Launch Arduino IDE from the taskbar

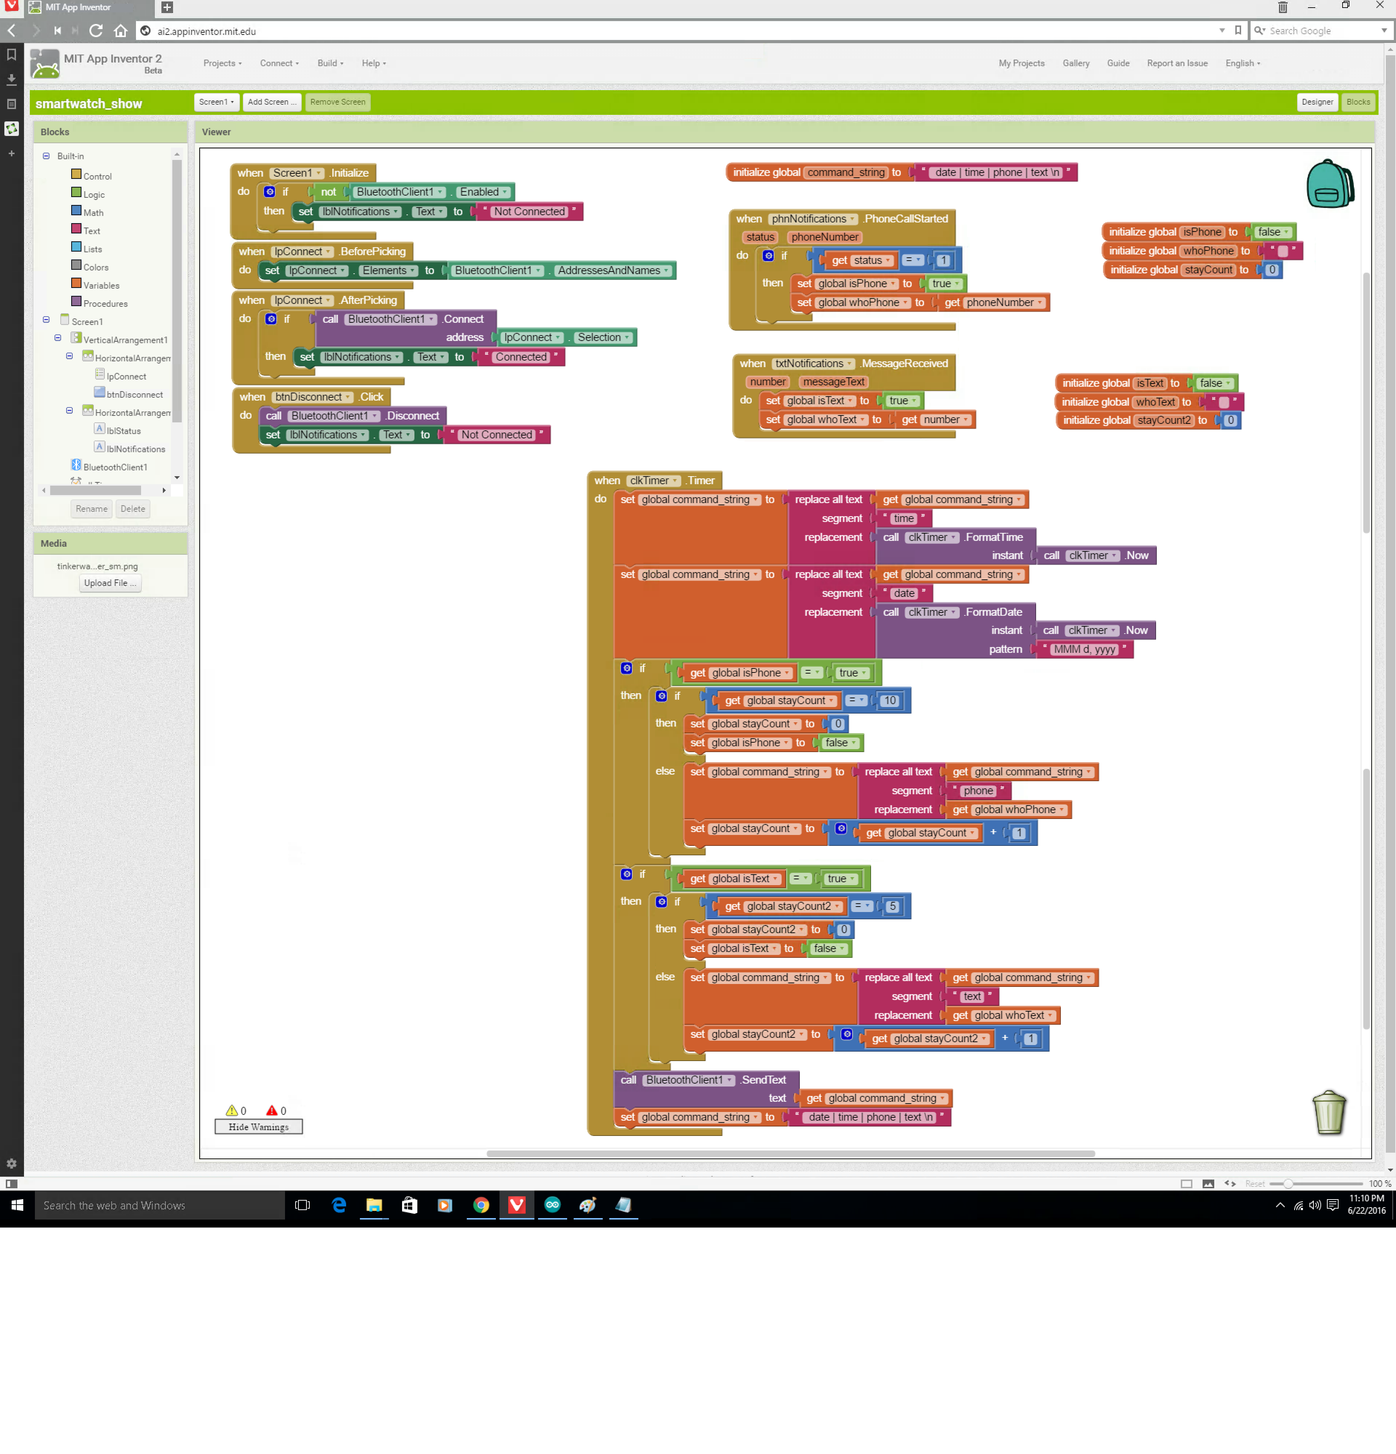pos(553,1205)
